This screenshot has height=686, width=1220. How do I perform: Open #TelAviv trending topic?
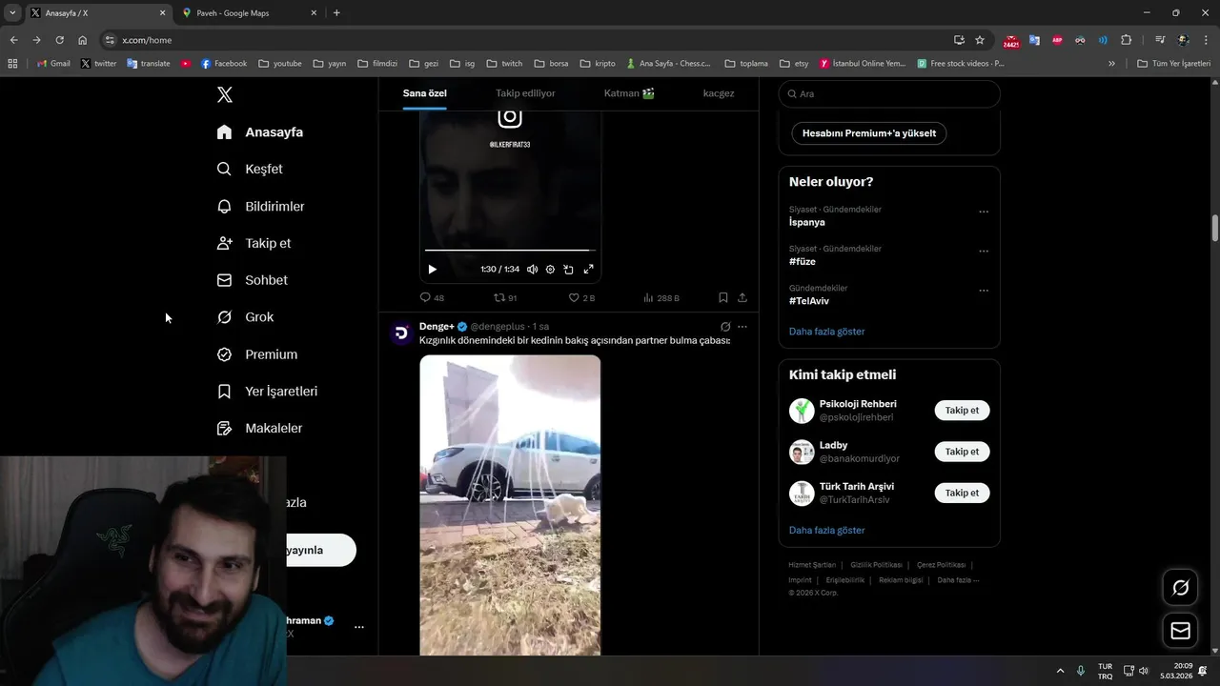click(809, 301)
